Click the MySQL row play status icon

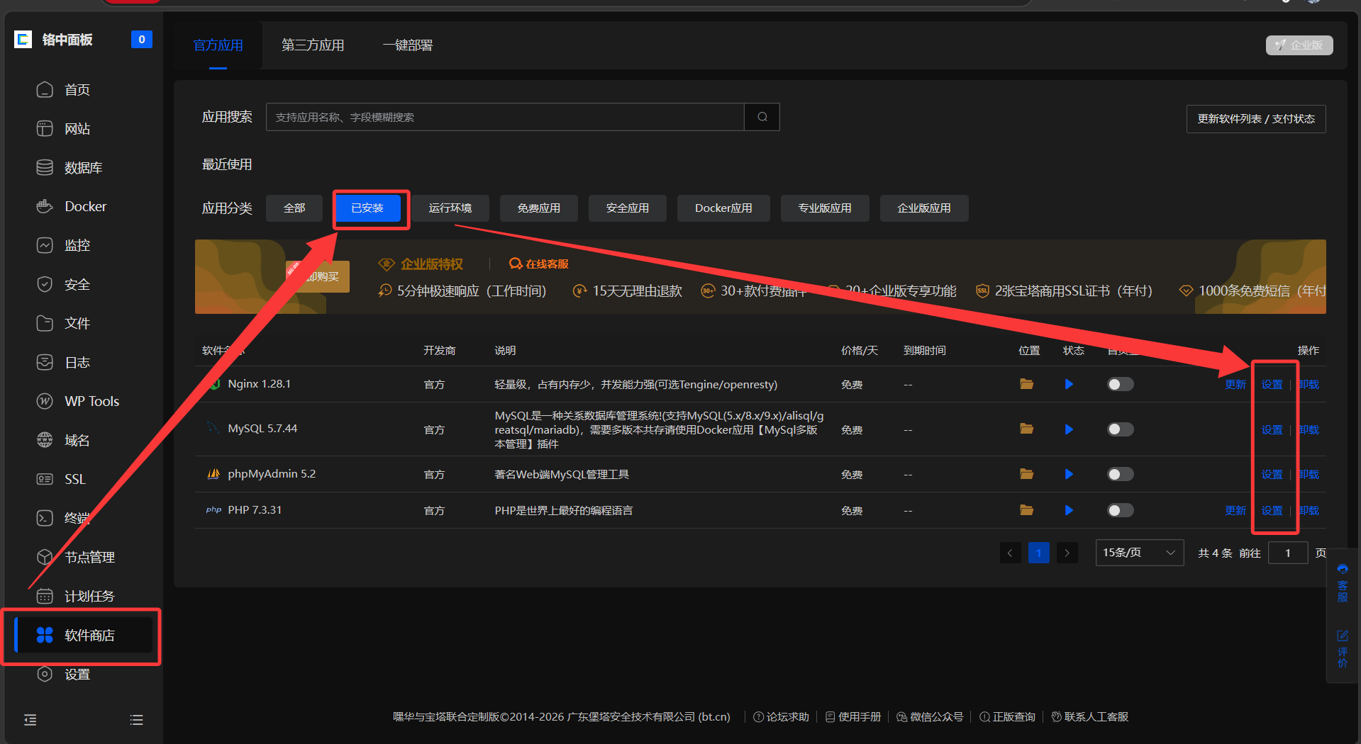(1069, 429)
